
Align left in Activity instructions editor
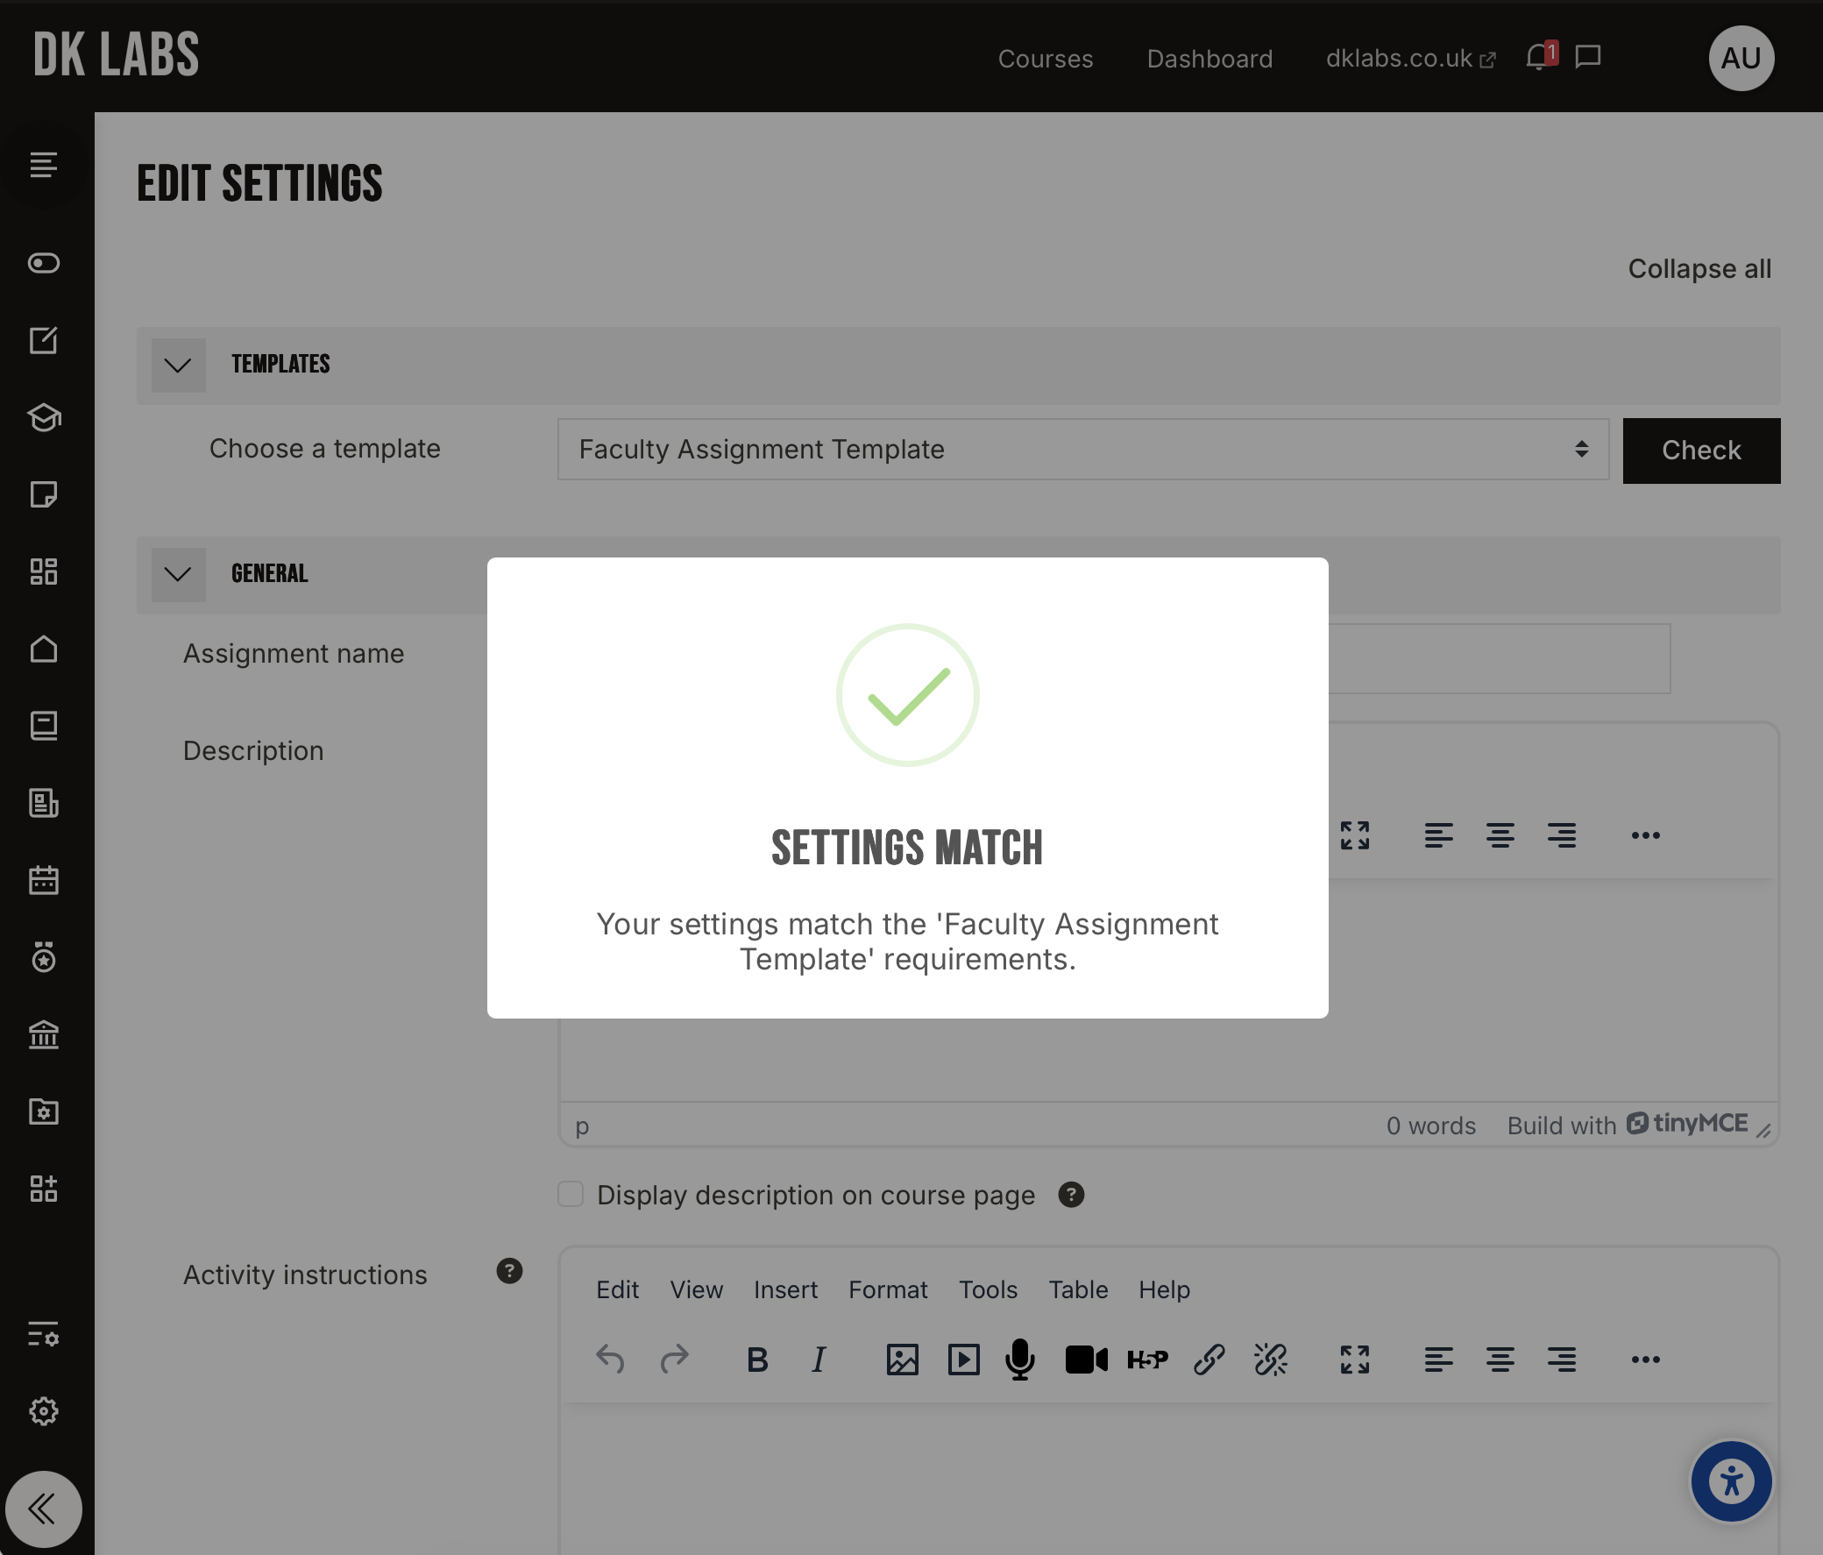click(x=1438, y=1360)
